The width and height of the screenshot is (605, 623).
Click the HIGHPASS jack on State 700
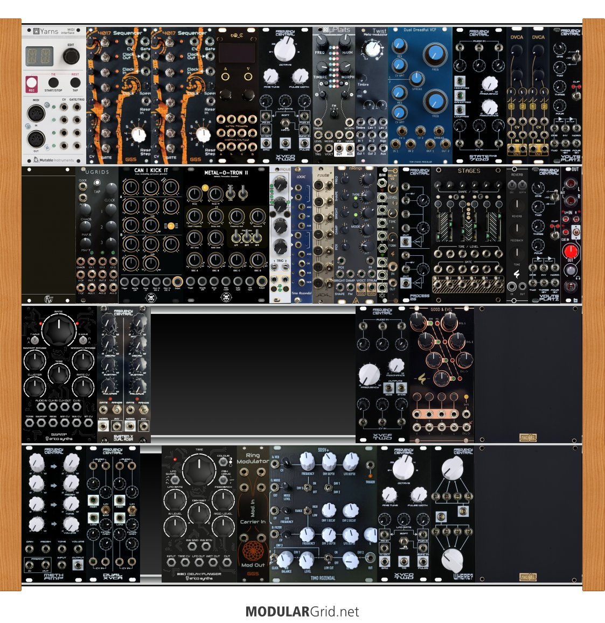[x=460, y=82]
